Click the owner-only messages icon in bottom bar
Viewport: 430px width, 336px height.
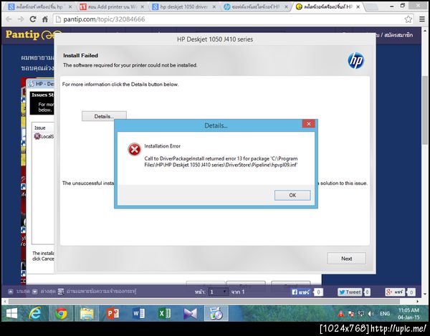[61, 292]
